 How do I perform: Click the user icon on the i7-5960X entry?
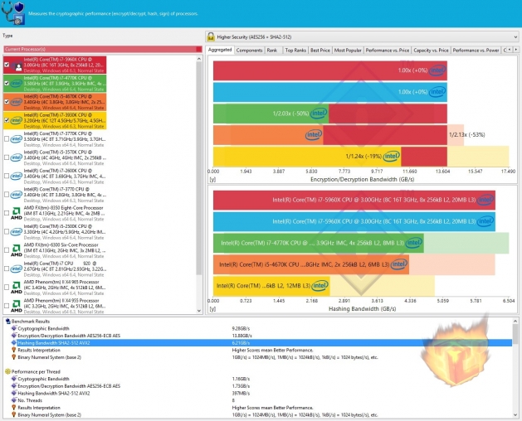pyautogui.click(x=17, y=66)
